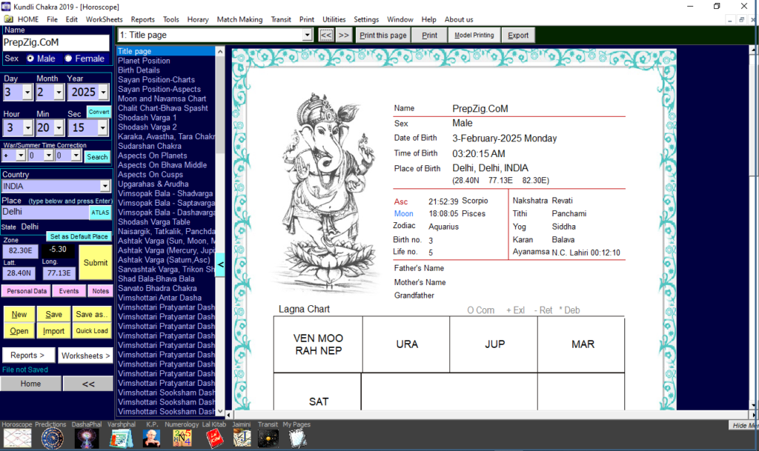Select Planet Position in page list
The width and height of the screenshot is (759, 451).
coord(144,61)
